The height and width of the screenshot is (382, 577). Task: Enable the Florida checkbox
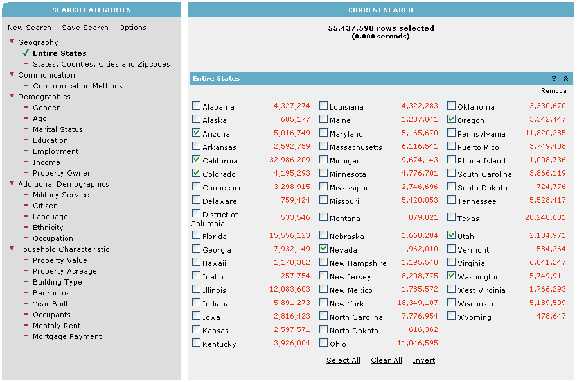(x=196, y=235)
